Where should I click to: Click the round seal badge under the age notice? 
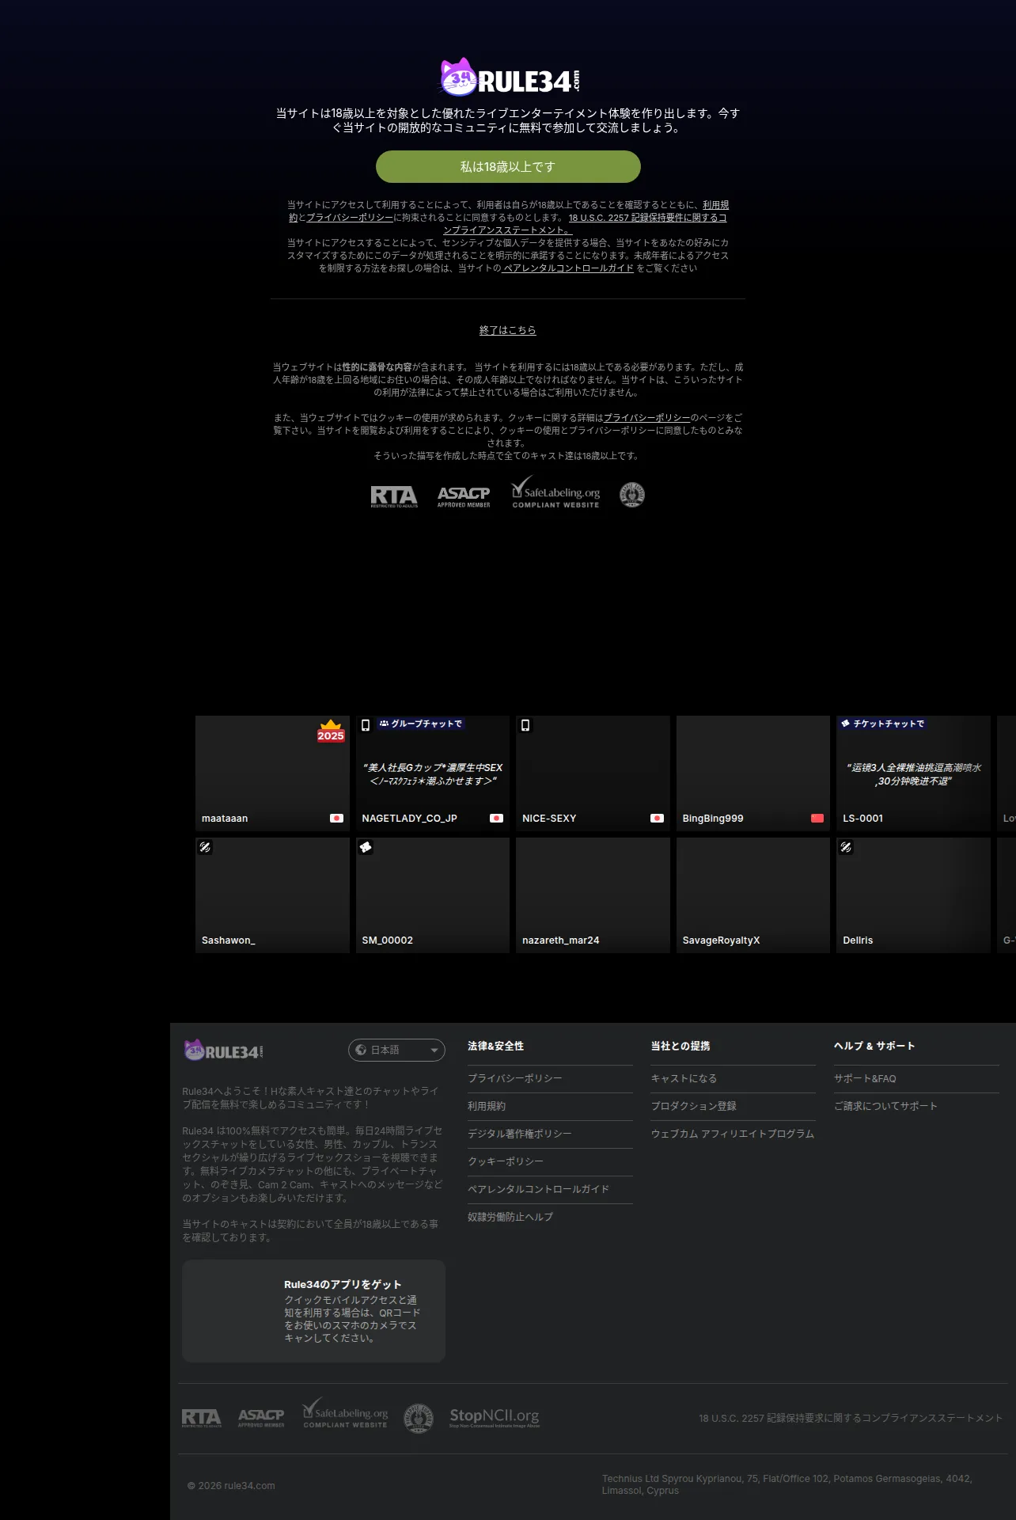click(631, 495)
